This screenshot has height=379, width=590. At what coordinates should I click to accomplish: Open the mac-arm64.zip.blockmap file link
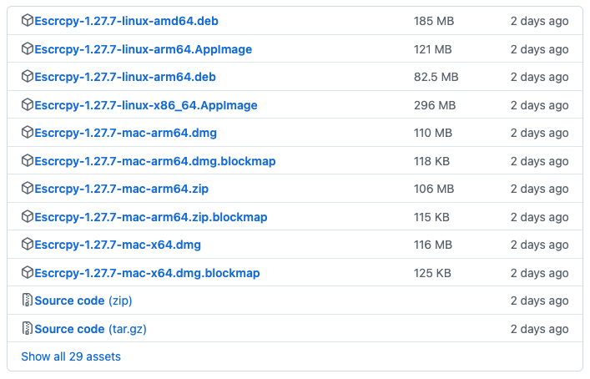coord(151,217)
